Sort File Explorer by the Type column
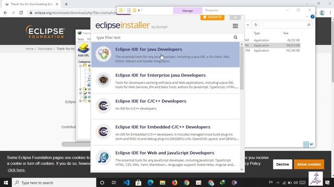The image size is (334, 187). coord(257,33)
